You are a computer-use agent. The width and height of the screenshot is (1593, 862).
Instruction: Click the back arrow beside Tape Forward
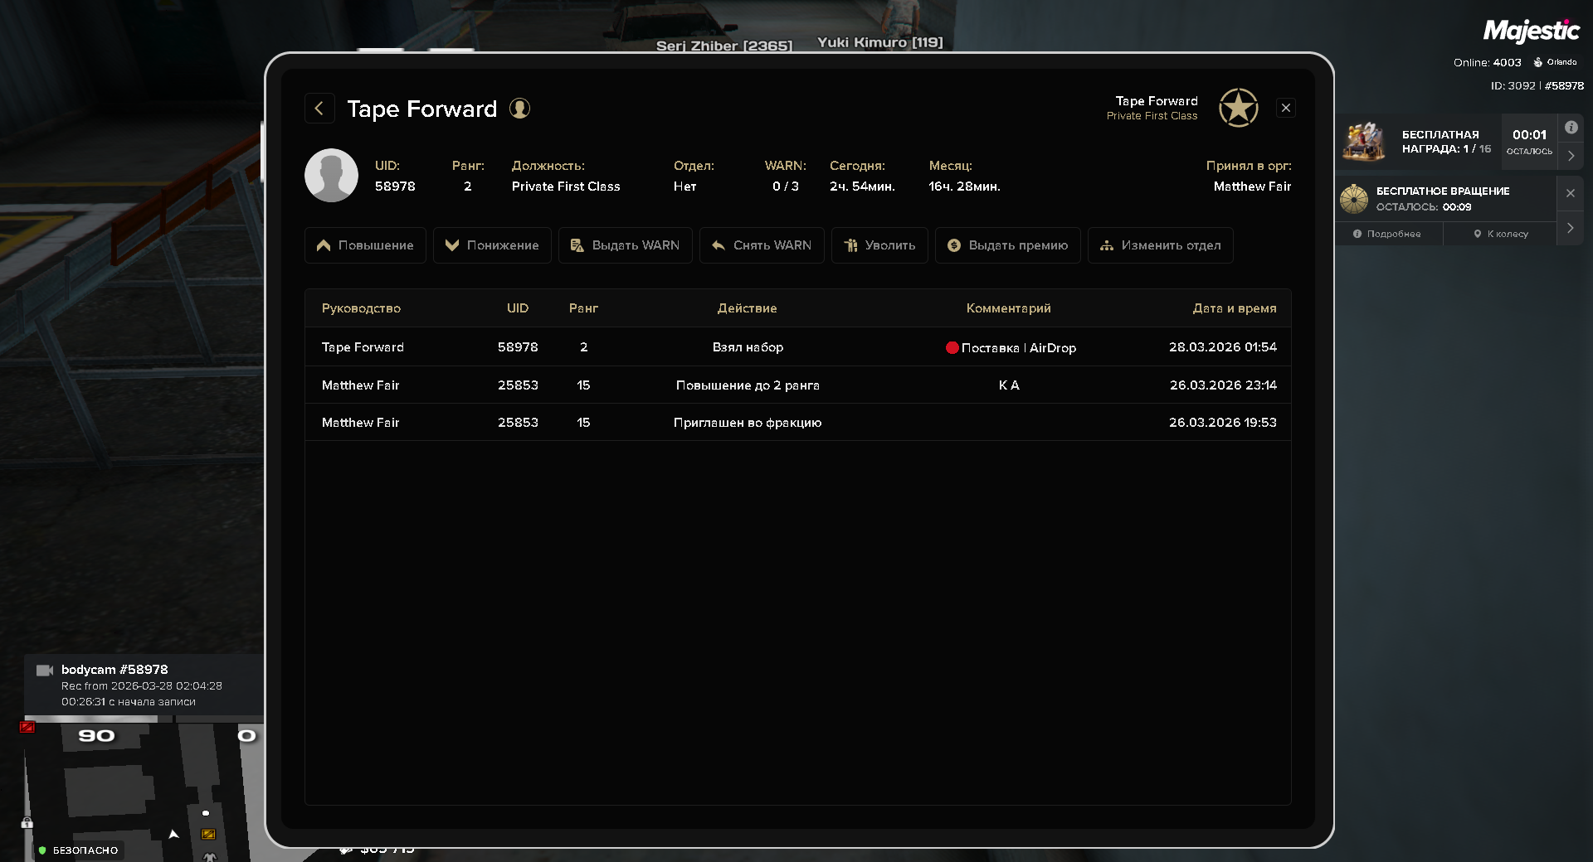coord(319,109)
